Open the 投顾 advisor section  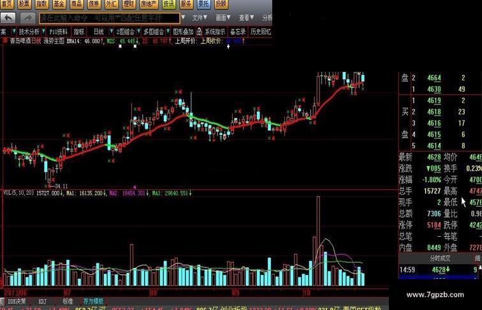tap(221, 4)
